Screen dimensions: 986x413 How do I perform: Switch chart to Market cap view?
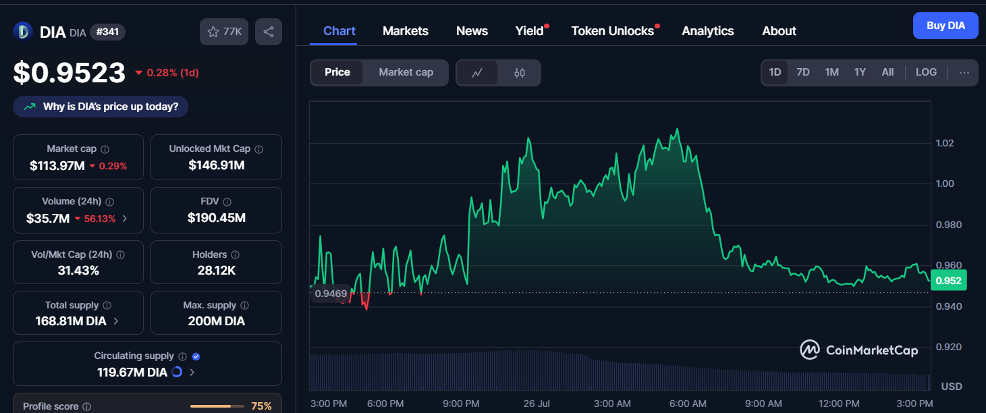click(x=406, y=72)
